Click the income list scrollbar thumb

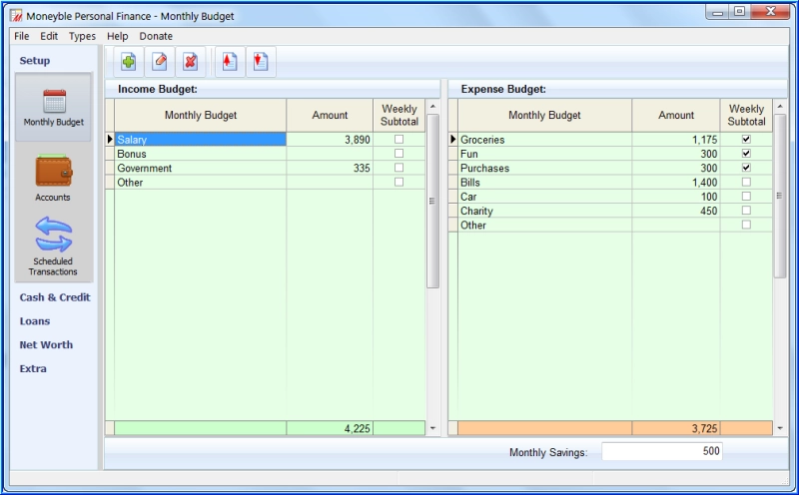tap(432, 202)
